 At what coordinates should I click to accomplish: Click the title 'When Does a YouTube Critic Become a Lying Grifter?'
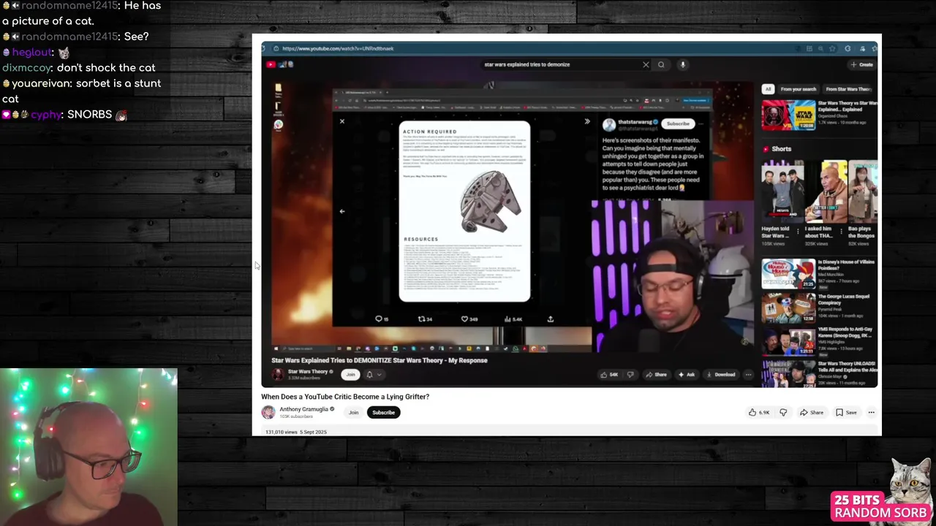coord(345,397)
